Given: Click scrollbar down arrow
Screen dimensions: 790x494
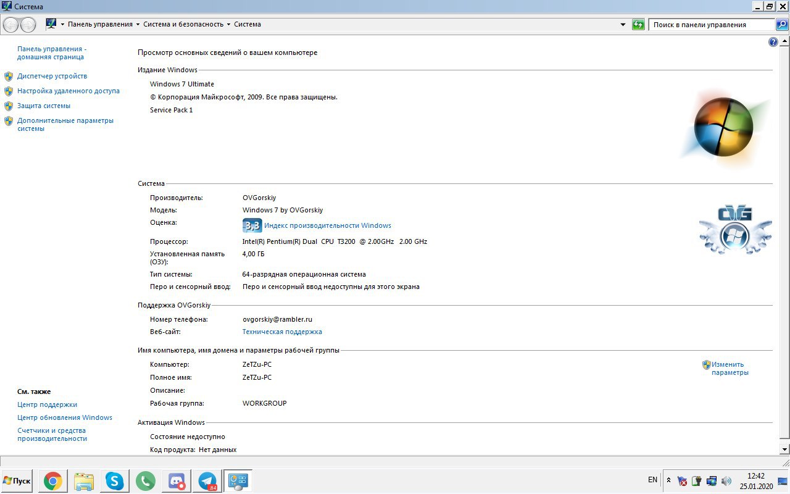Looking at the screenshot, I should (785, 450).
